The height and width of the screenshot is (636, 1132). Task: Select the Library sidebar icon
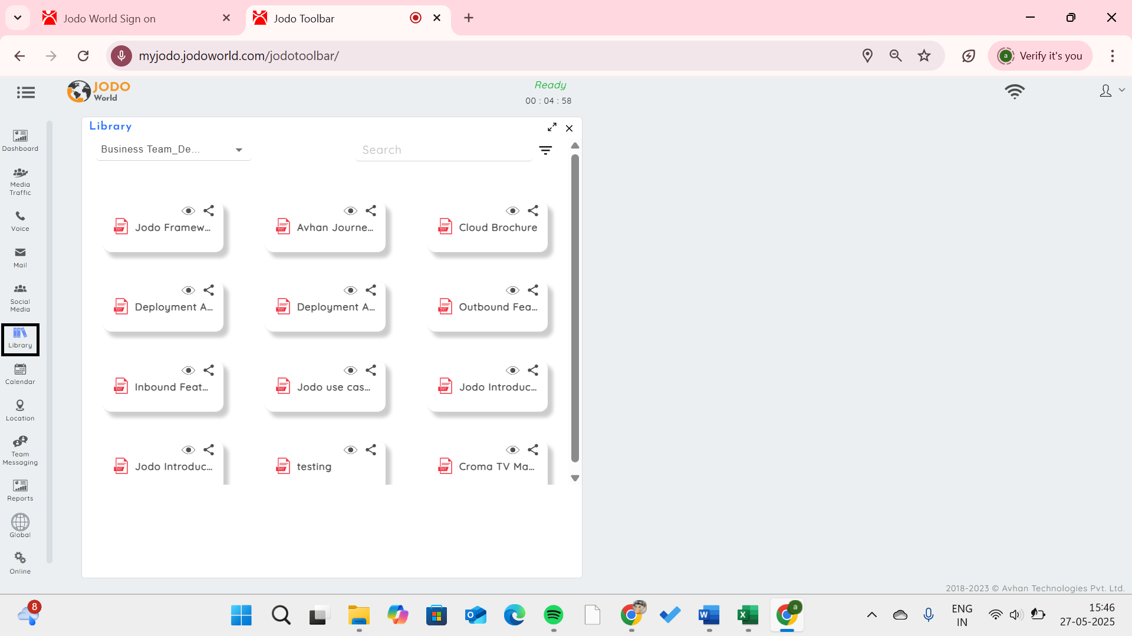click(x=20, y=339)
